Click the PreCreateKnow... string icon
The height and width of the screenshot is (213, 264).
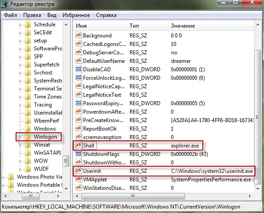pyautogui.click(x=78, y=120)
